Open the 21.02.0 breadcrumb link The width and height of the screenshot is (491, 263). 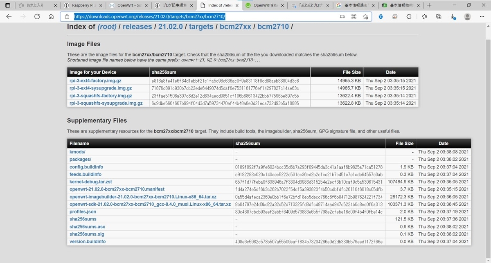[x=170, y=27]
